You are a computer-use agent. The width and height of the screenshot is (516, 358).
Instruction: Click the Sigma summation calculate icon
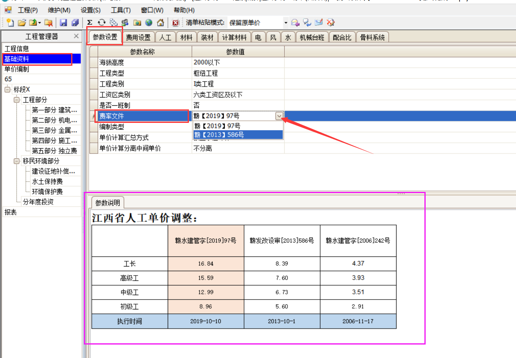(x=90, y=23)
